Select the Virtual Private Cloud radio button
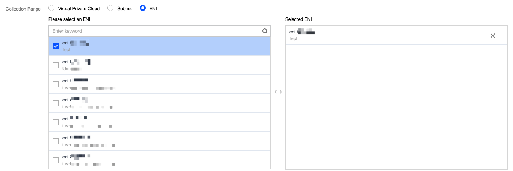Screen dimensions: 513x171 coord(51,8)
